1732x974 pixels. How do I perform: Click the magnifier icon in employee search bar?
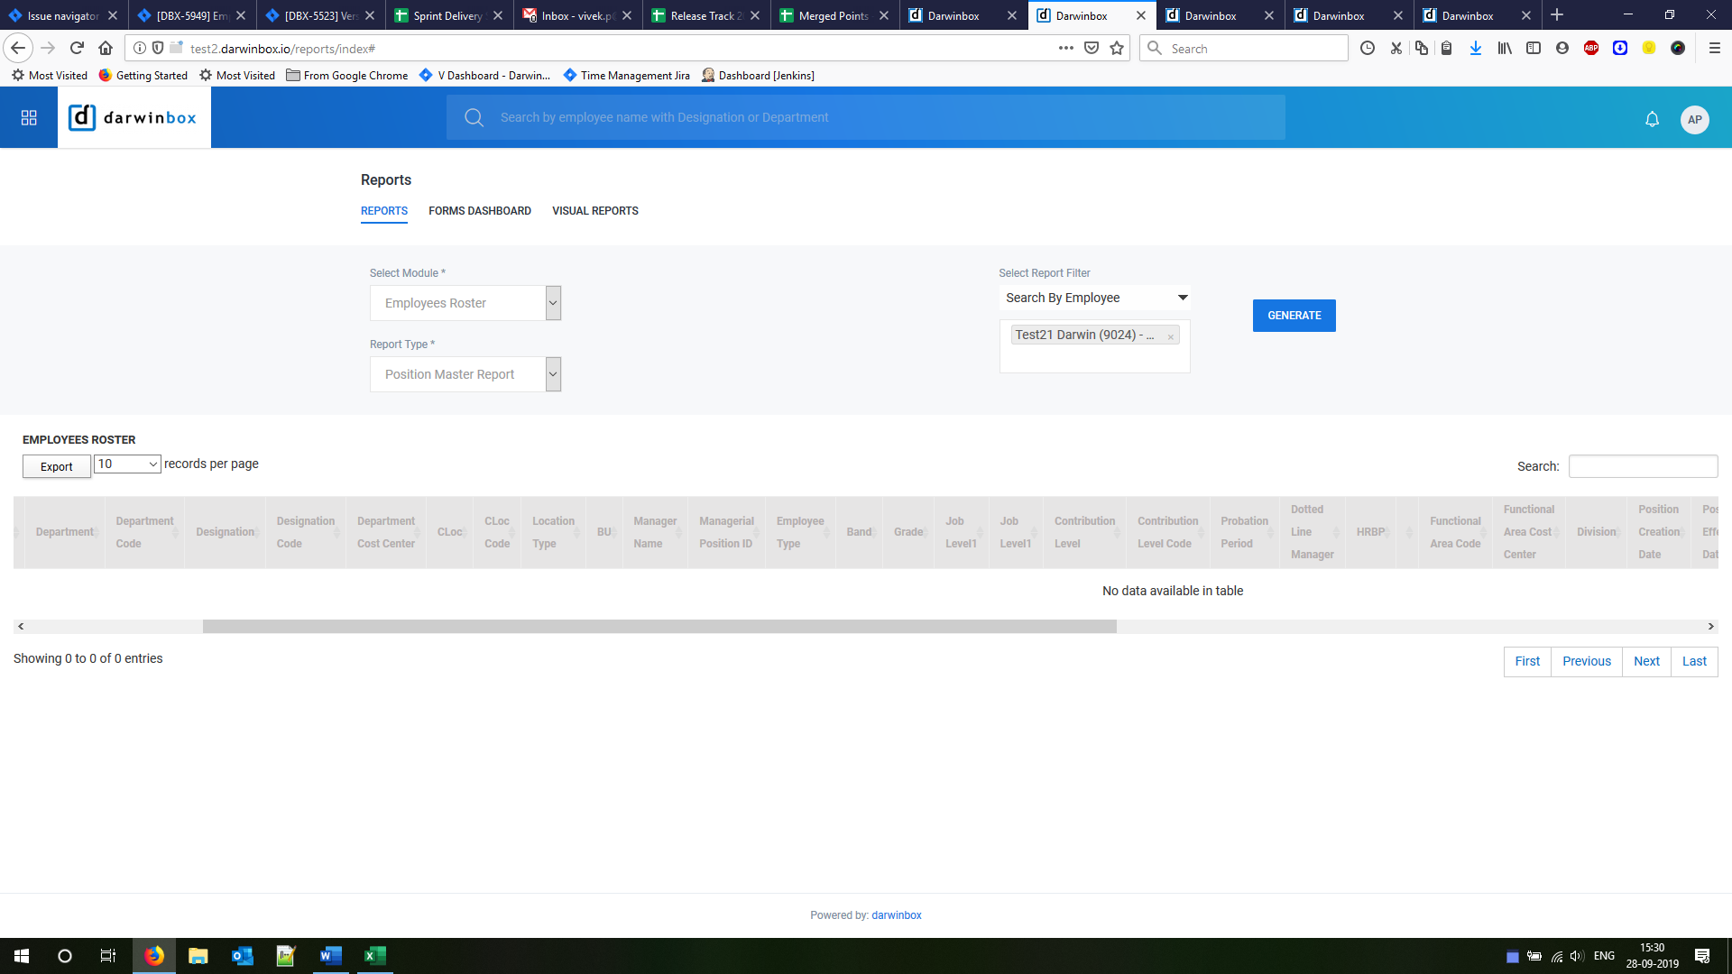pos(474,117)
